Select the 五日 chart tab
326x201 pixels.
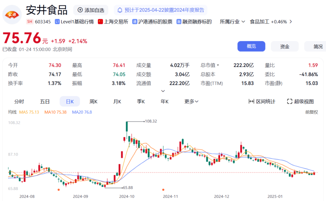[45, 101]
